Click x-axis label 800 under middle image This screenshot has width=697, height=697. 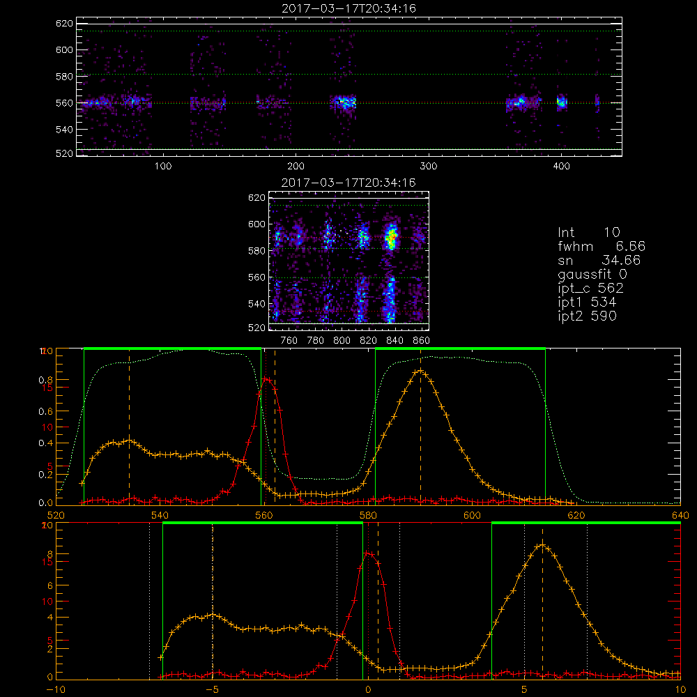coord(342,341)
